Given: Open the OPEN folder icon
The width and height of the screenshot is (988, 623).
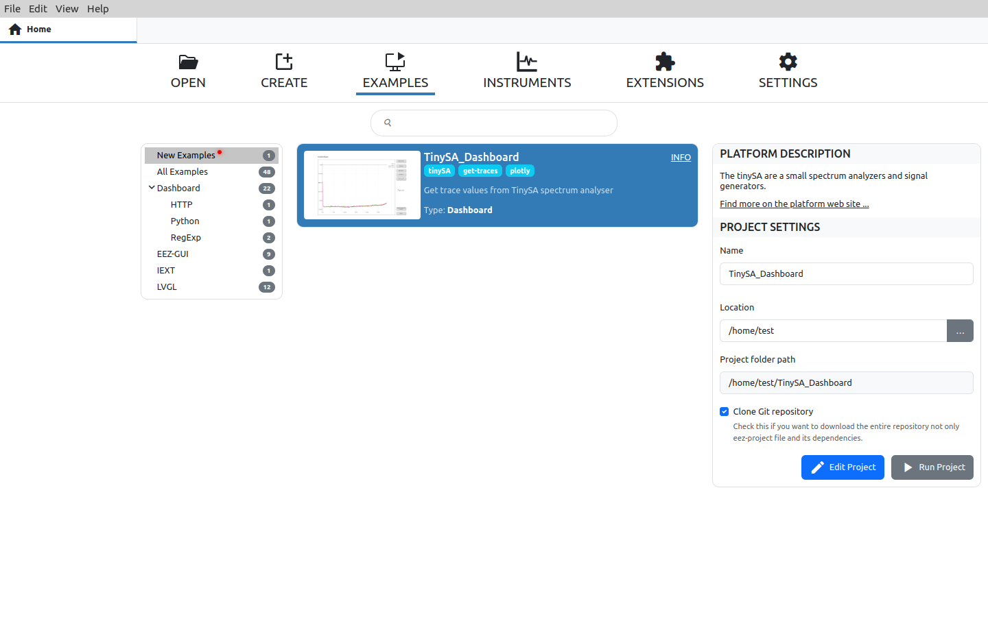Looking at the screenshot, I should [188, 62].
